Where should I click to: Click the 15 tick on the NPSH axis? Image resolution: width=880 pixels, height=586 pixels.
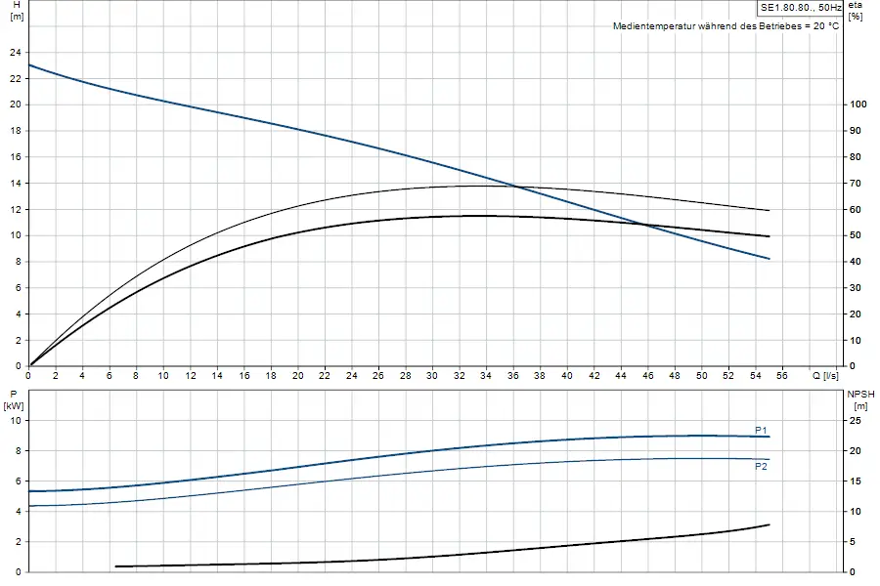click(856, 481)
